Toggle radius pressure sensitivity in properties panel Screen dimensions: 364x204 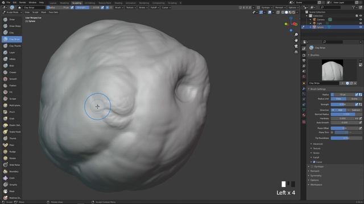click(x=357, y=95)
